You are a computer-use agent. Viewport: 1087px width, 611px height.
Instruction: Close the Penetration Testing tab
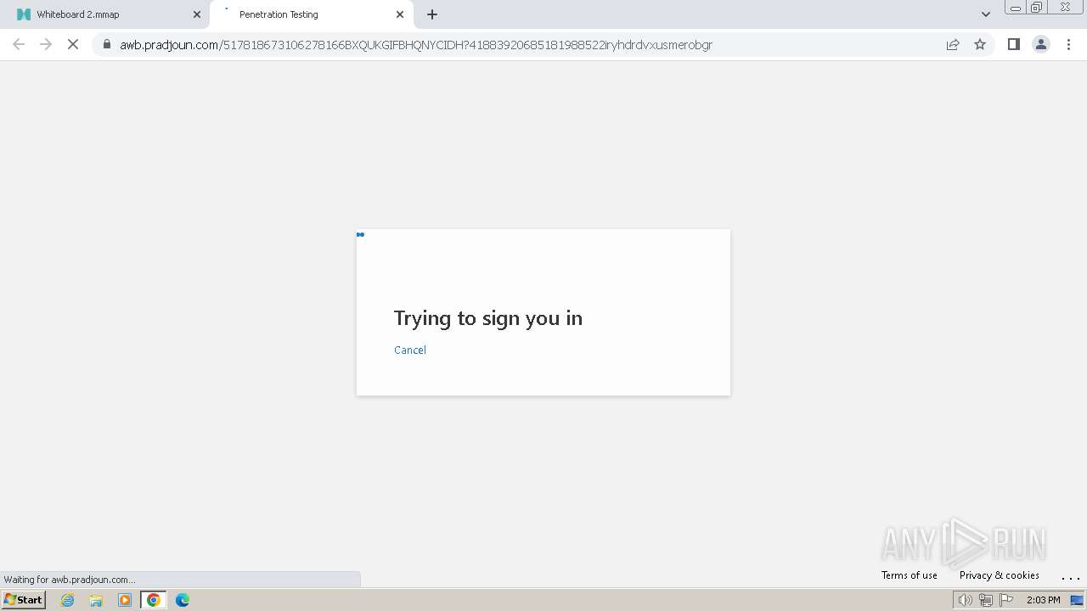[x=400, y=14]
